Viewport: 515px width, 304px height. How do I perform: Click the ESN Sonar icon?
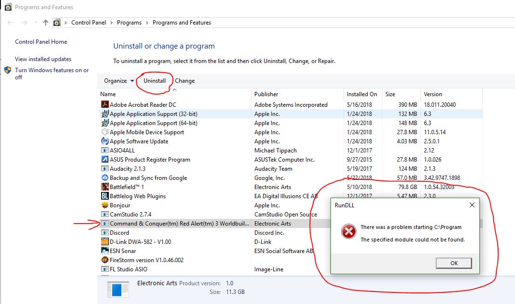pyautogui.click(x=105, y=251)
